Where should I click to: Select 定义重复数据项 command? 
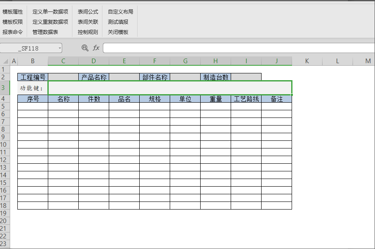(50, 22)
